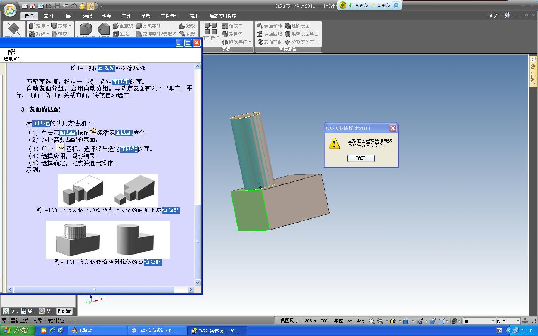Screen dimensions: 538x336
Task: Create a new document from quick access toolbar
Action: click(24, 6)
